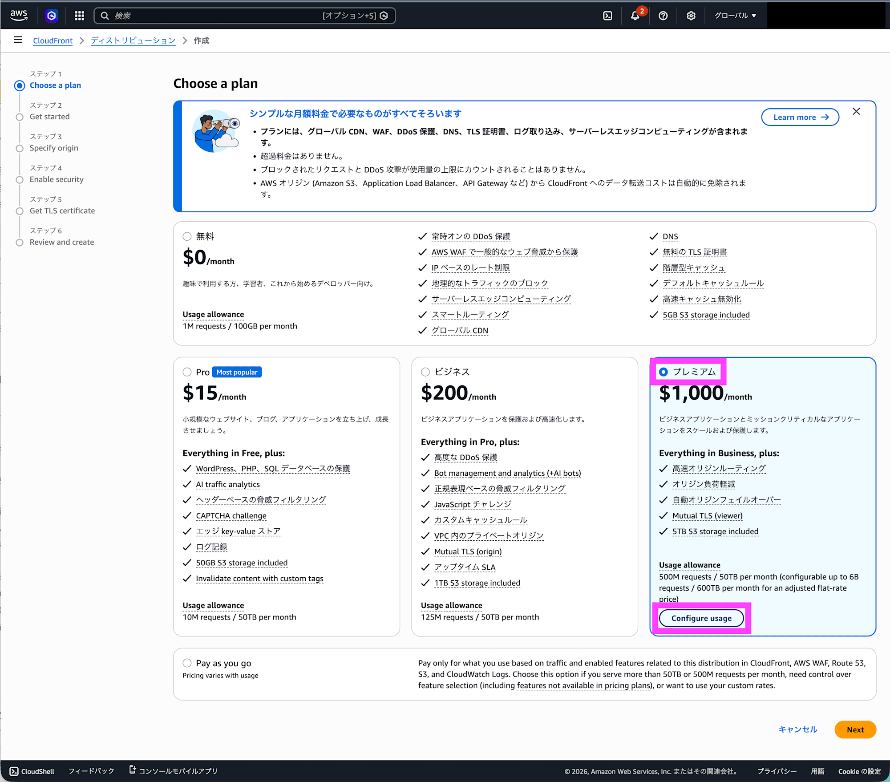890x782 pixels.
Task: Open Cookie の設定 in the footer
Action: pos(860,771)
